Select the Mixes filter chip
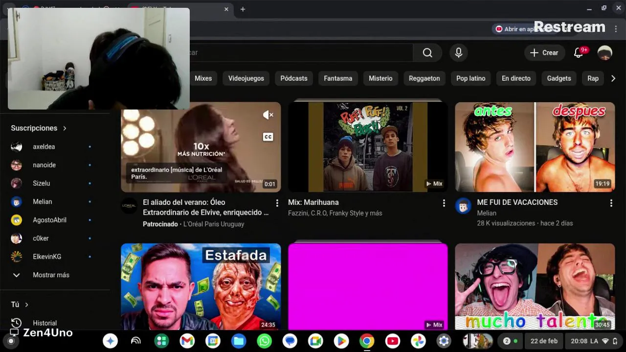This screenshot has width=626, height=352. (203, 78)
